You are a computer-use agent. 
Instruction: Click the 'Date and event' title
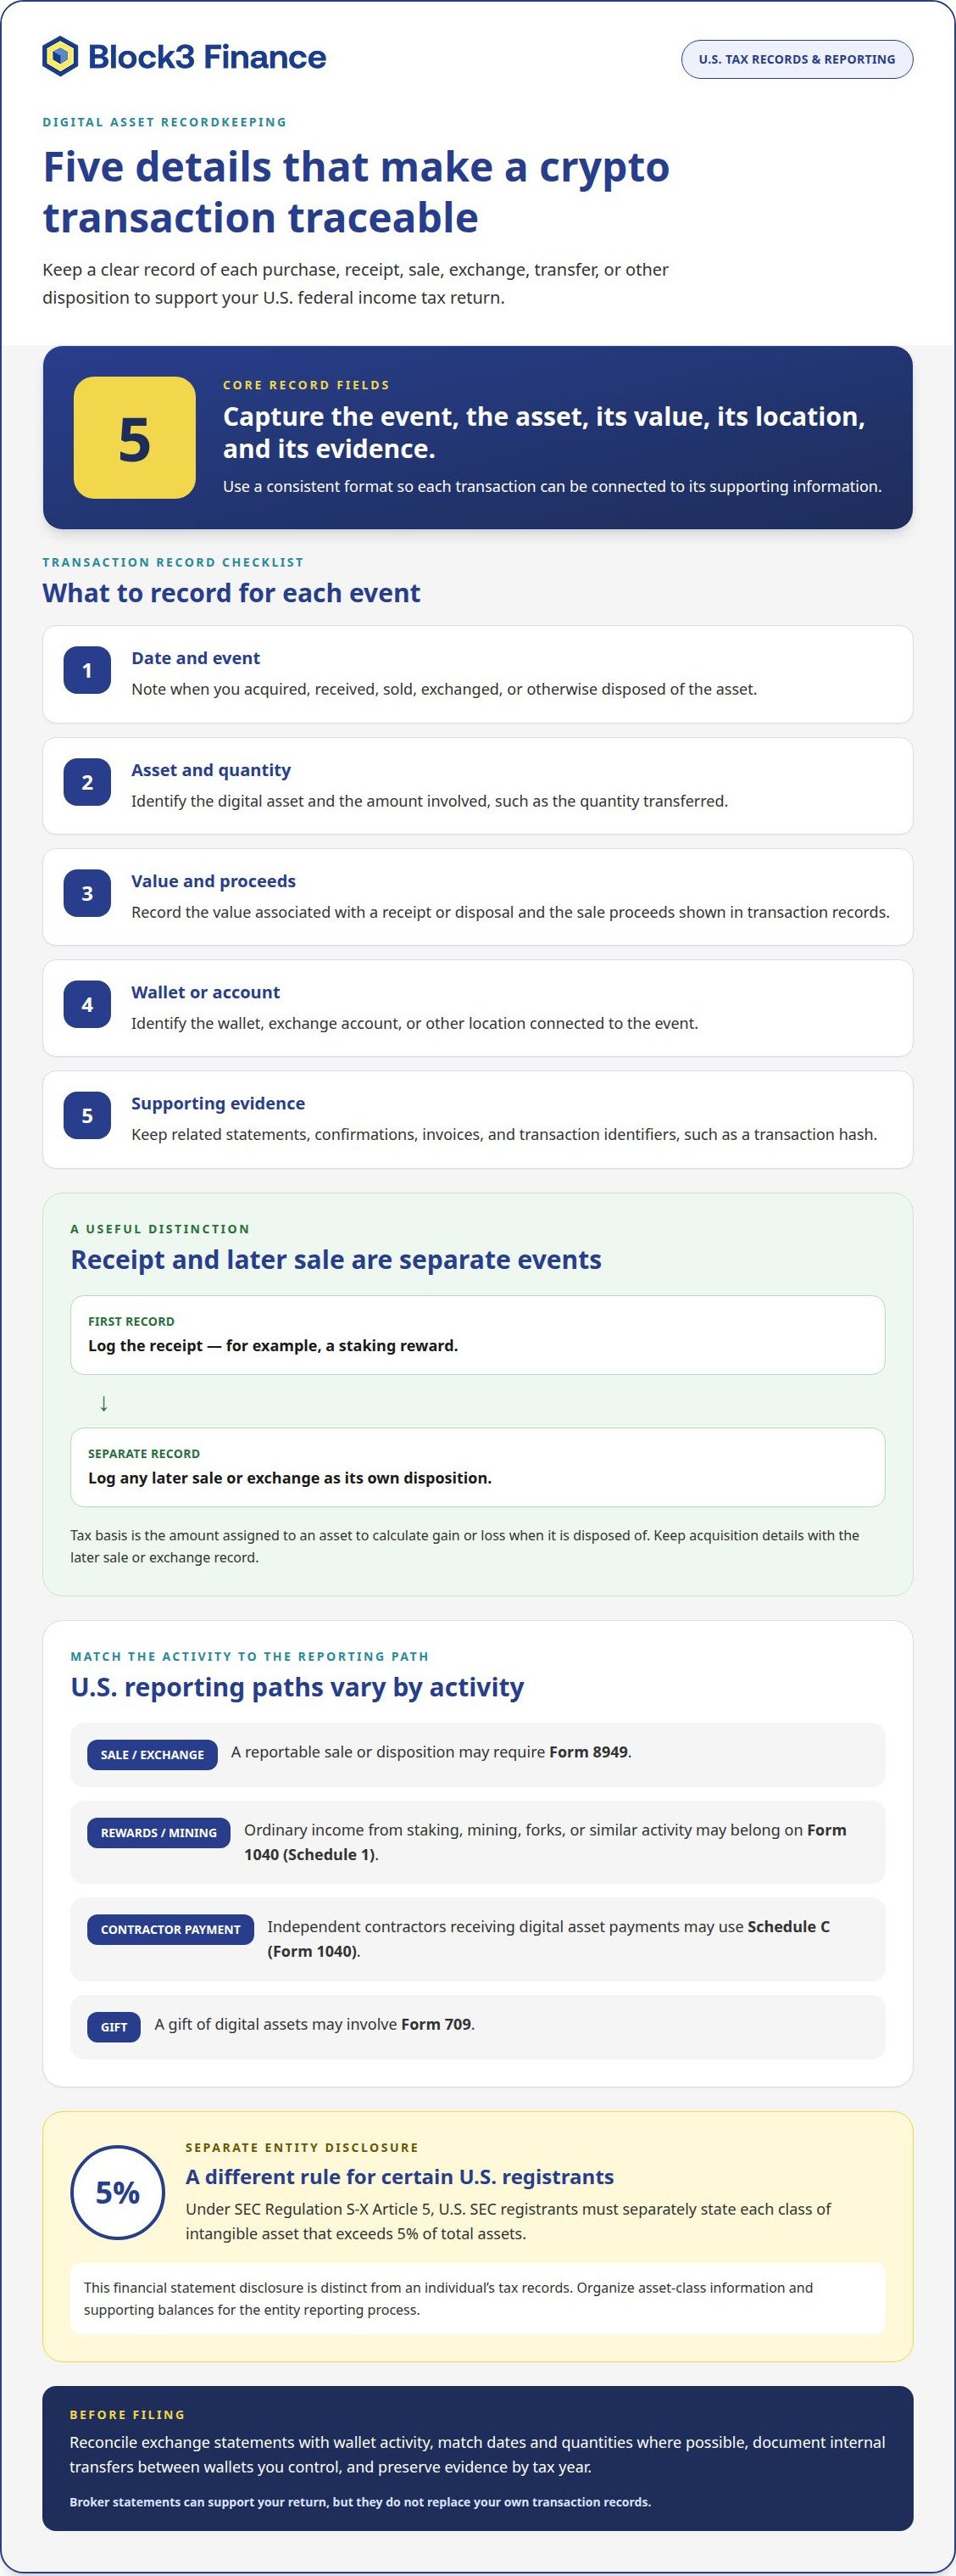[x=196, y=658]
